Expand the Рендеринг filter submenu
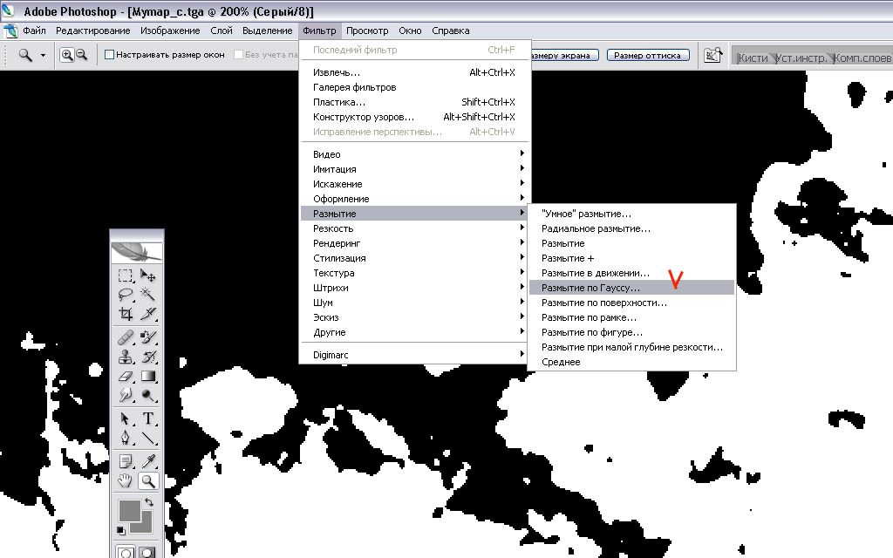Screen dimensions: 893x558 [414, 243]
